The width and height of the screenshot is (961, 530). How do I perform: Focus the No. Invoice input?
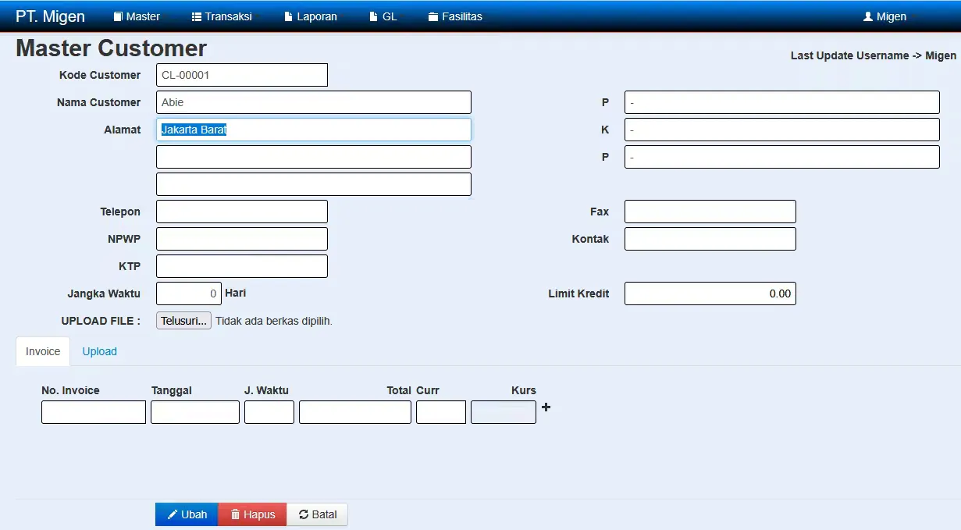[94, 412]
